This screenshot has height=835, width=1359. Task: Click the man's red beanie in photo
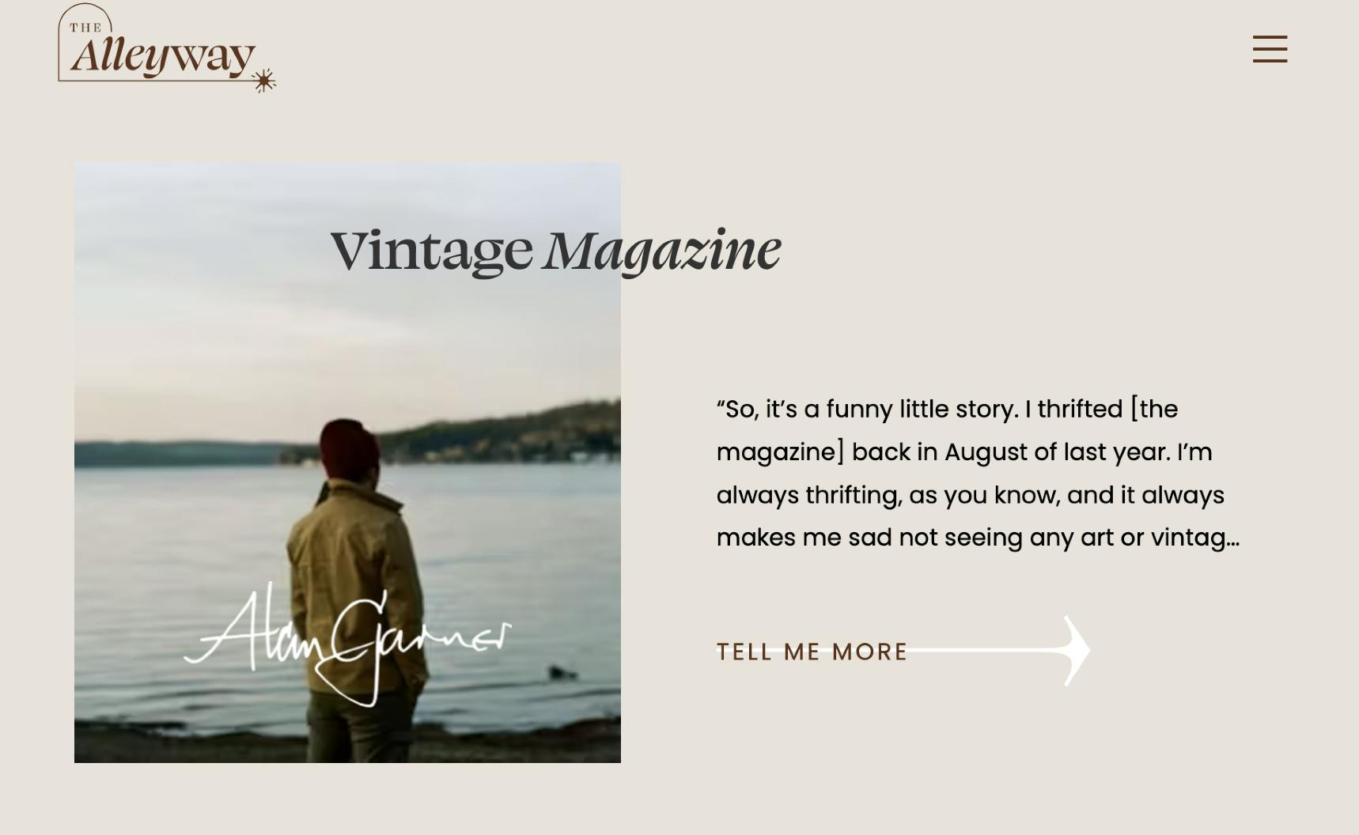(349, 448)
